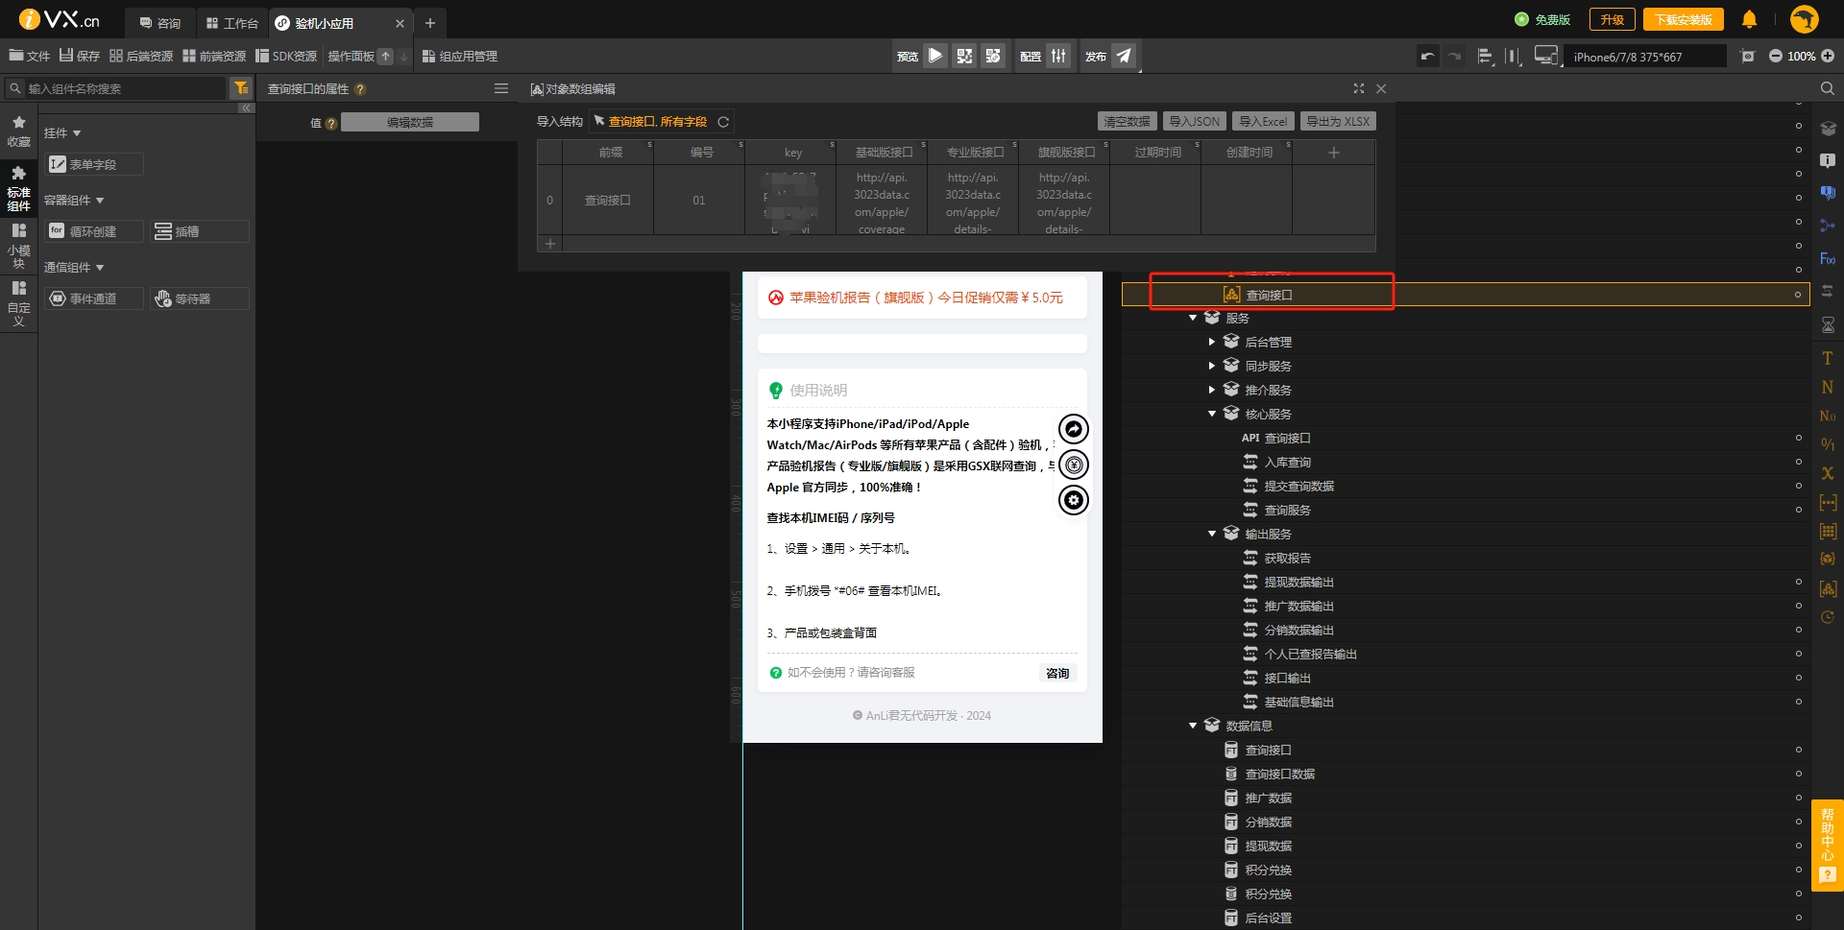Click the blue branch-flow sidebar icon

pos(1828,226)
